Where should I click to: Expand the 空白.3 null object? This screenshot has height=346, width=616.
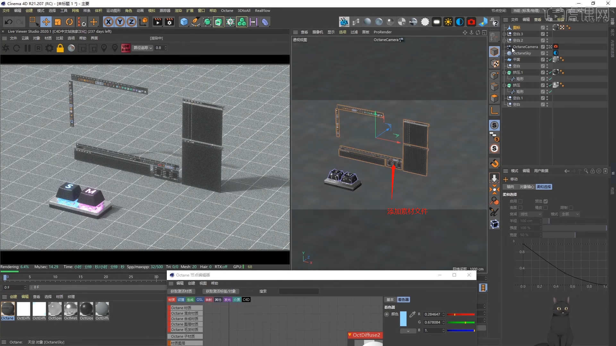[x=504, y=34]
